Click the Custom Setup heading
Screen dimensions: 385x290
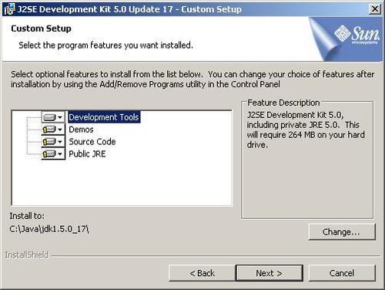tap(41, 29)
